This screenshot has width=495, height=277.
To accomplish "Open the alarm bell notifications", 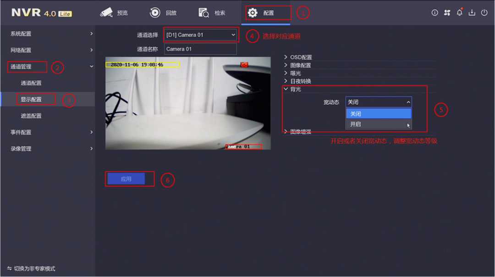I will pyautogui.click(x=459, y=13).
